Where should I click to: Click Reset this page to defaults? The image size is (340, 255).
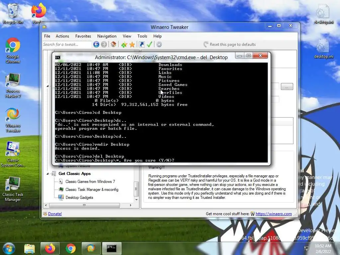click(x=230, y=44)
